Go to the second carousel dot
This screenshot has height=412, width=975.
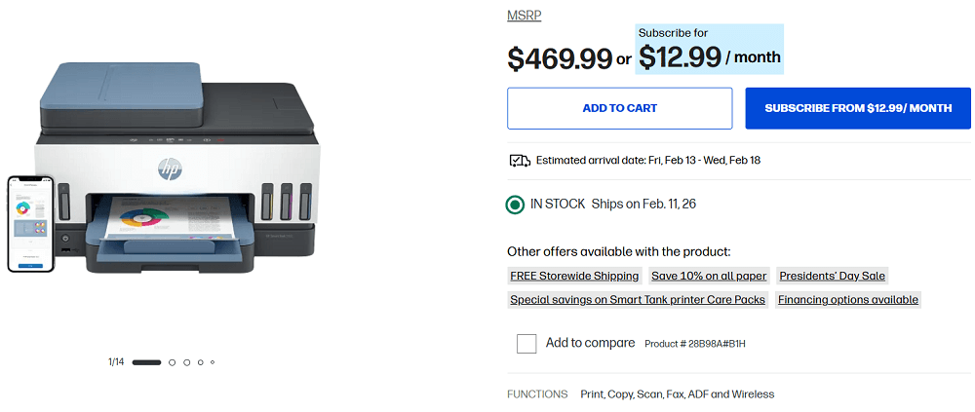pyautogui.click(x=173, y=362)
